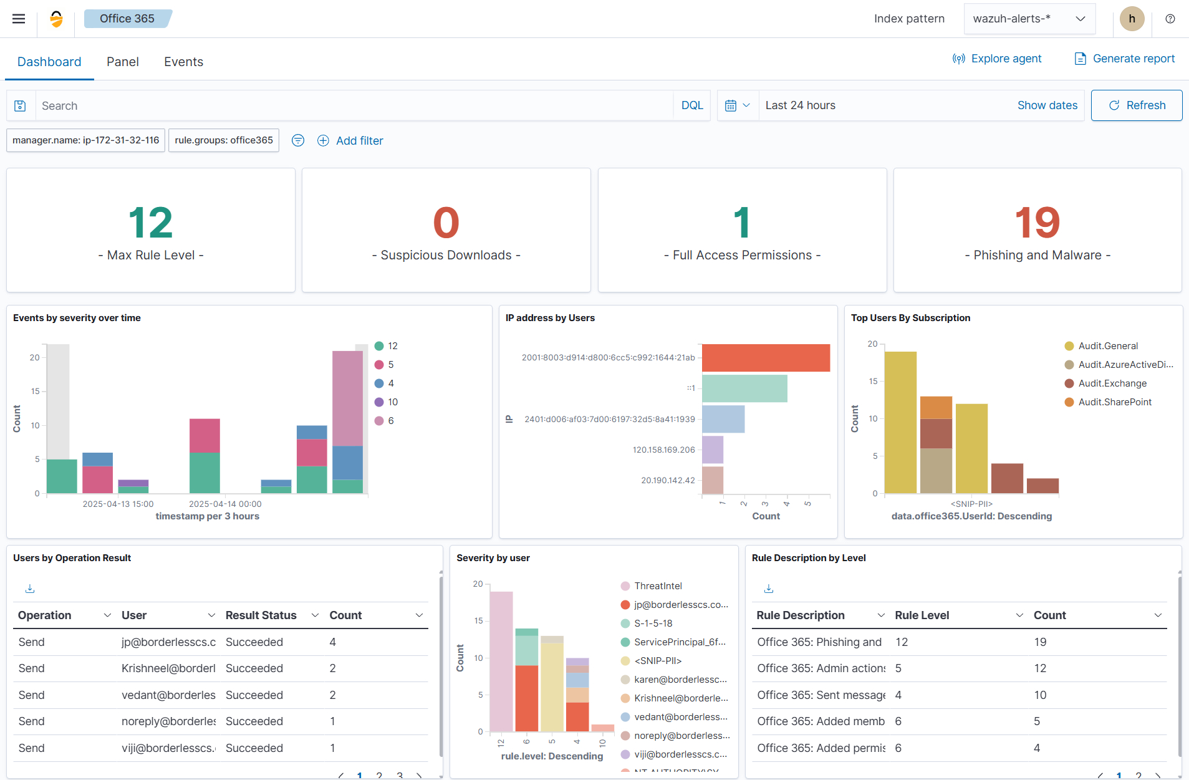Switch to the Dashboard tab
The height and width of the screenshot is (780, 1189).
(x=49, y=62)
